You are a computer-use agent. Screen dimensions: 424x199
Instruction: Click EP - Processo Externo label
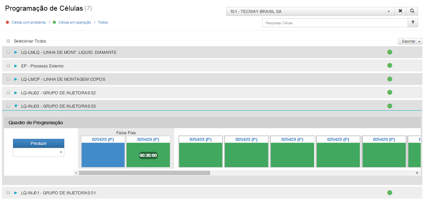pos(42,66)
